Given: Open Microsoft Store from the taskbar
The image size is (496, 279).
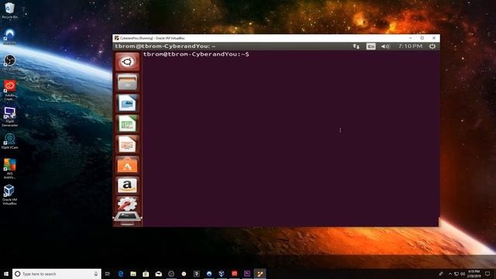Looking at the screenshot, I should pyautogui.click(x=146, y=274).
